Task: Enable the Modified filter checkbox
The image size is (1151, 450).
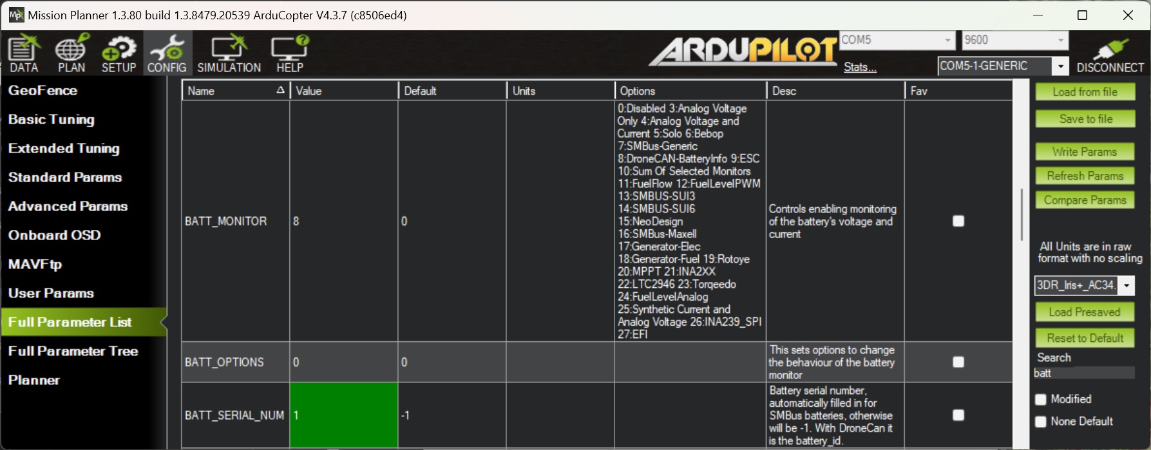Action: [x=1040, y=399]
